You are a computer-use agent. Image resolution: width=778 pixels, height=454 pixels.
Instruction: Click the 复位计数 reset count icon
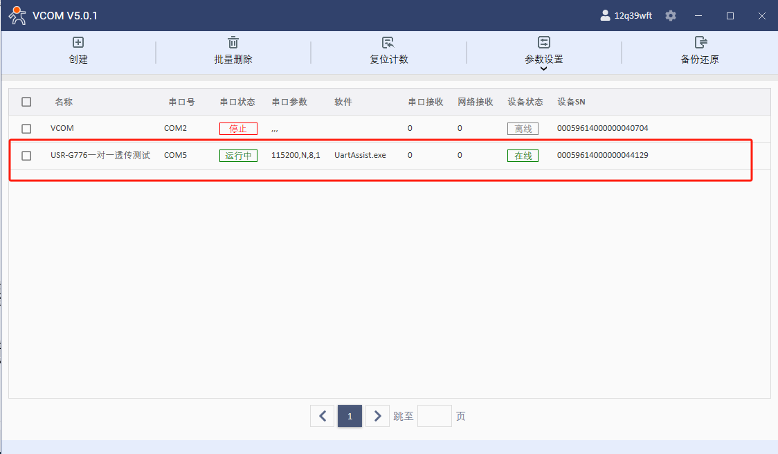pos(388,43)
